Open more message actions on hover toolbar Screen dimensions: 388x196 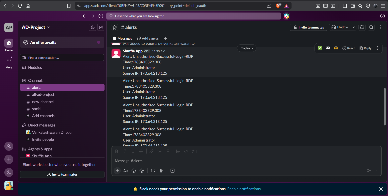pos(377,48)
